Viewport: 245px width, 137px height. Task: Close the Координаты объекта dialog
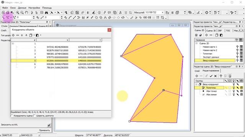pos(109,30)
